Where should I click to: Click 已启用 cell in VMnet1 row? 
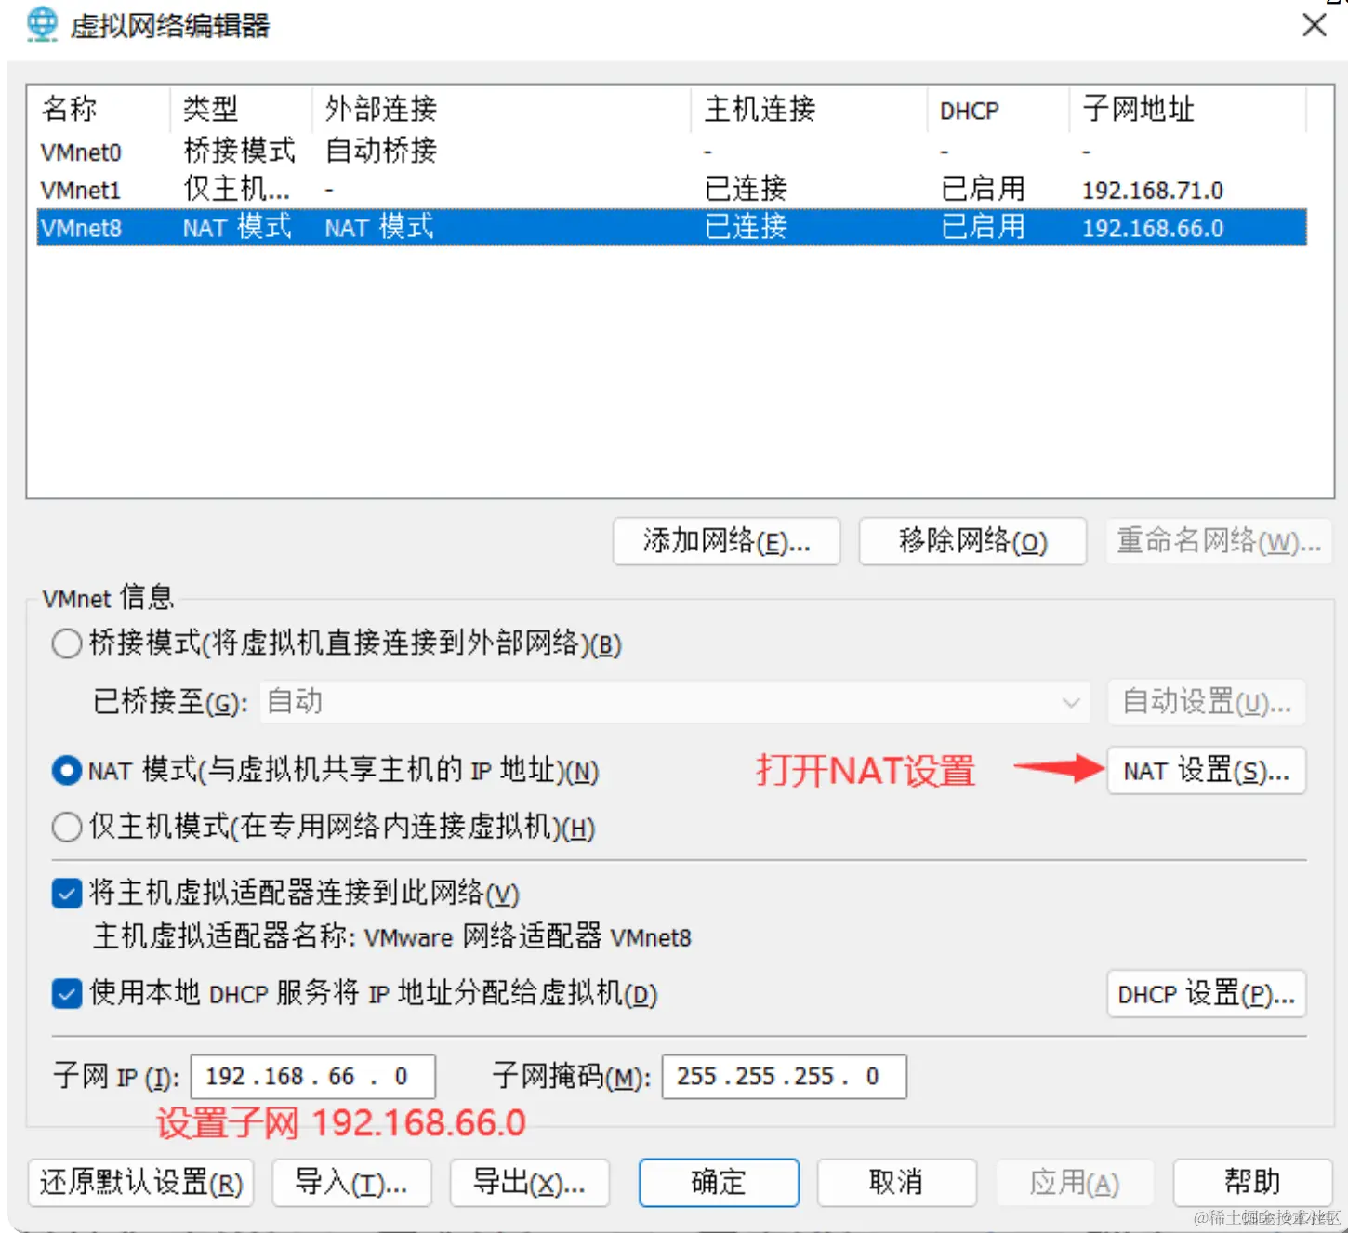click(983, 190)
